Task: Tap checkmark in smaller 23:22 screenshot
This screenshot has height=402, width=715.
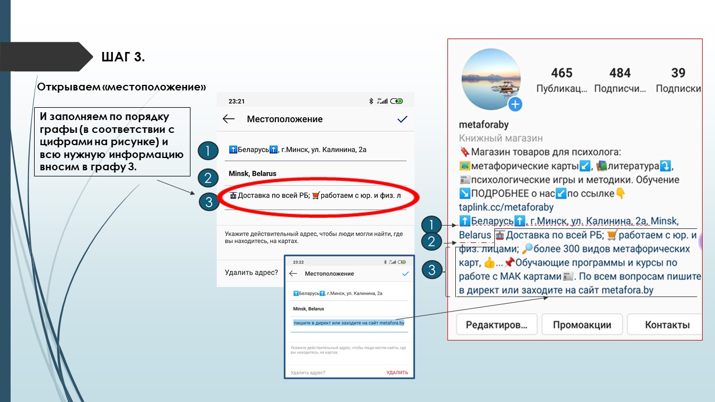Action: 405,274
